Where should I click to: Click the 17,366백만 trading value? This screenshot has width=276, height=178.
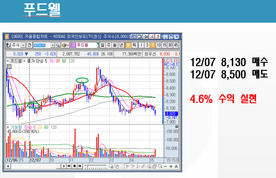coord(132,54)
